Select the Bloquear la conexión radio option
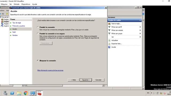Screen dimensions: 171x96 click(x=38, y=61)
